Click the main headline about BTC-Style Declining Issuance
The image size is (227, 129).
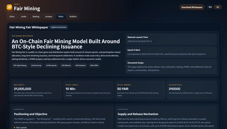point(66,44)
